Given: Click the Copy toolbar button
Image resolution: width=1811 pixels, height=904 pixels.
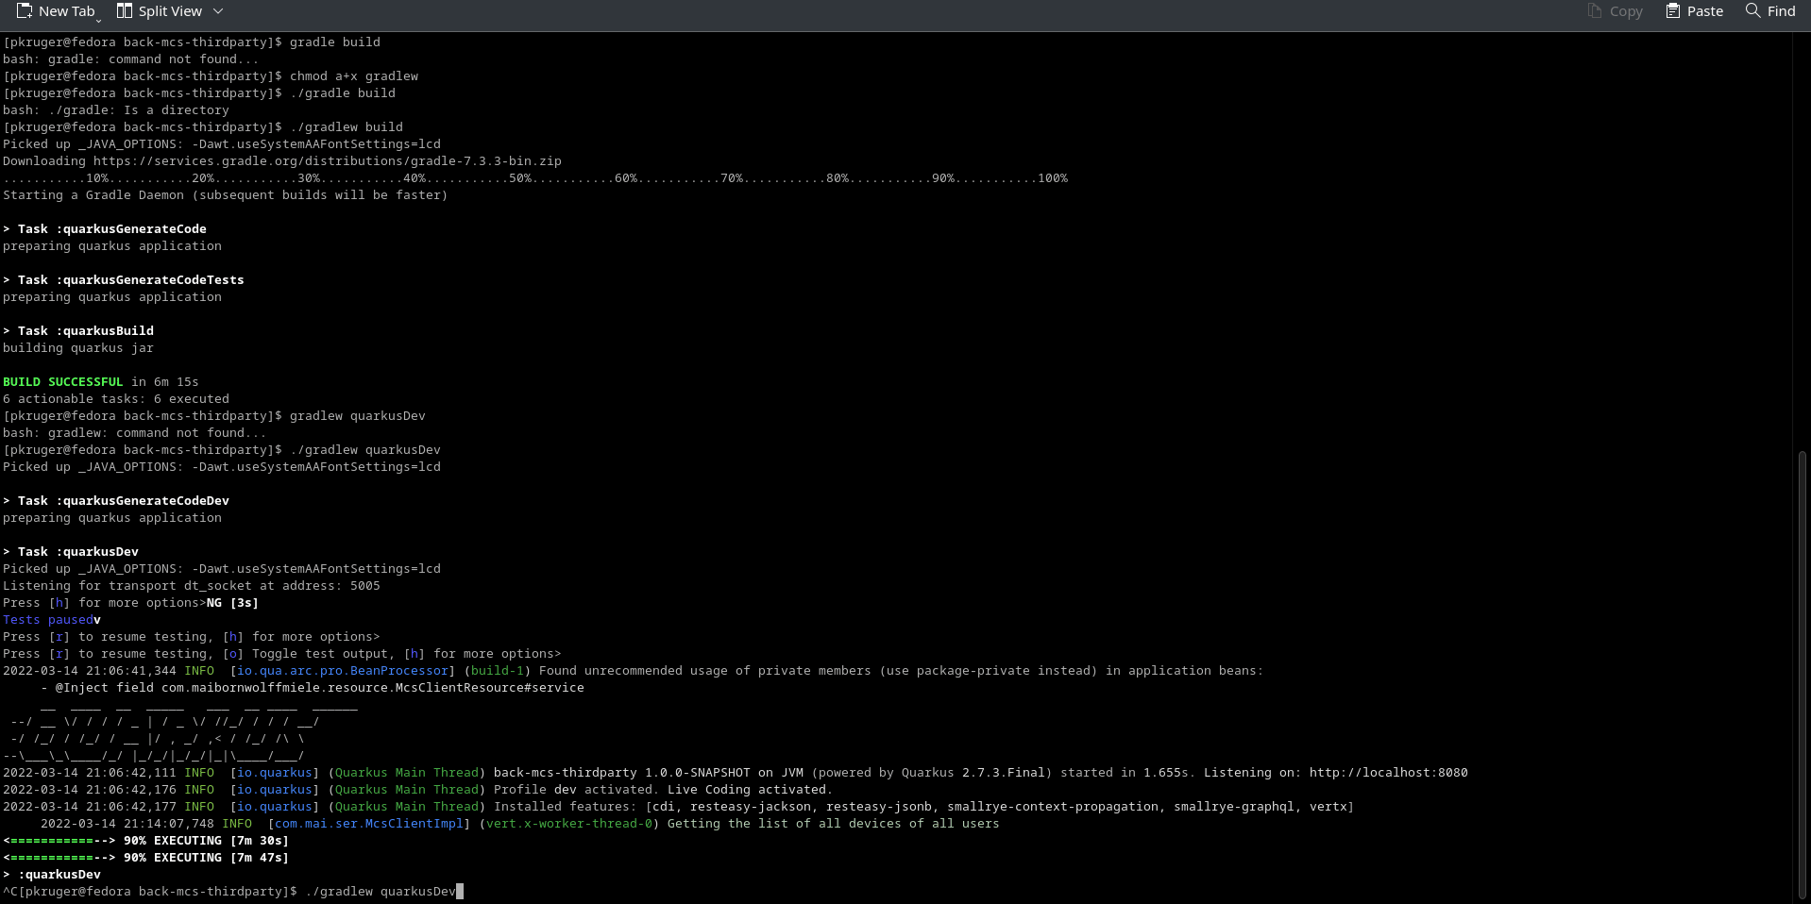Looking at the screenshot, I should tap(1616, 11).
